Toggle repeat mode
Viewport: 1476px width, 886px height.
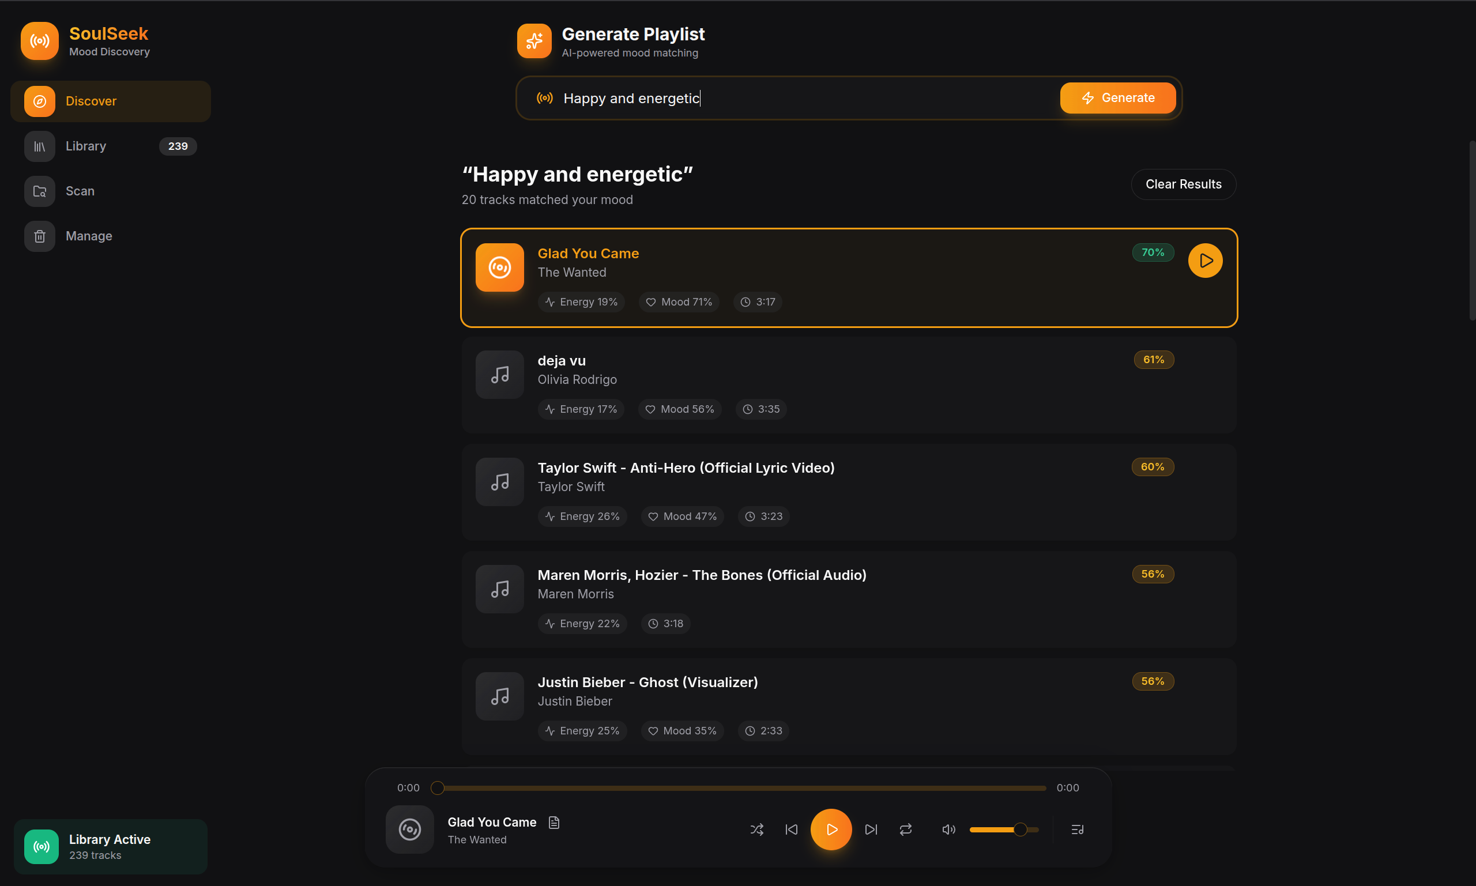905,830
